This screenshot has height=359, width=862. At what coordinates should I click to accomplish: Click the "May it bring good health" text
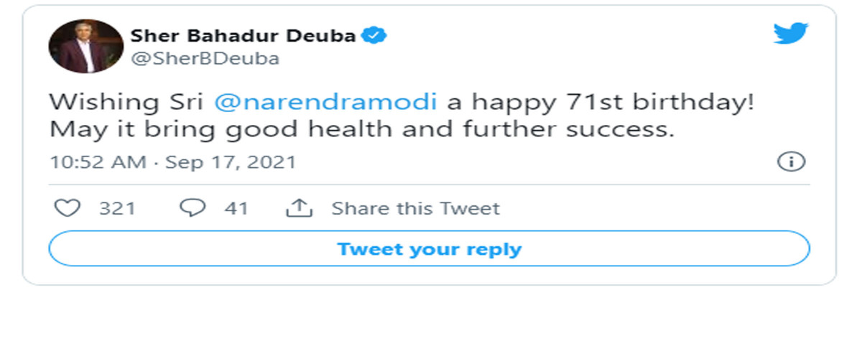click(x=230, y=131)
